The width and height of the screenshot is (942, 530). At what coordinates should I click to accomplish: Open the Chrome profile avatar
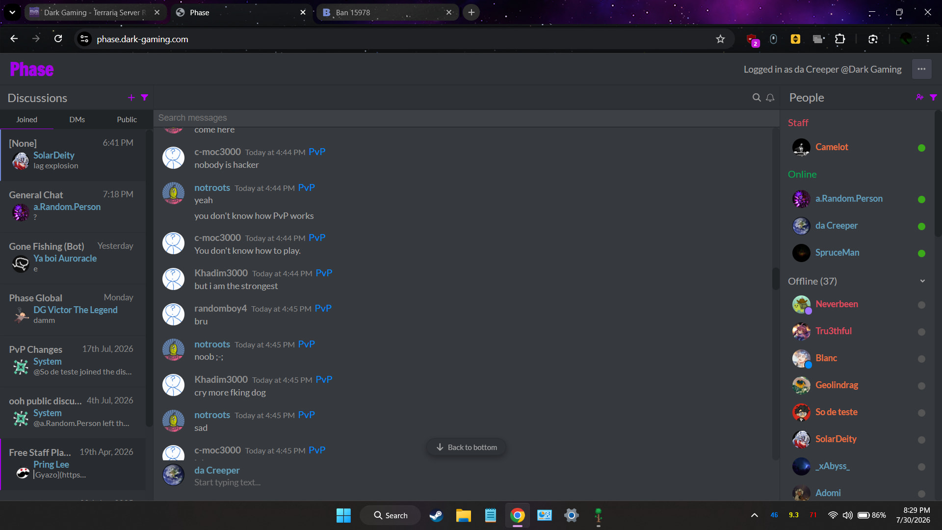906,39
